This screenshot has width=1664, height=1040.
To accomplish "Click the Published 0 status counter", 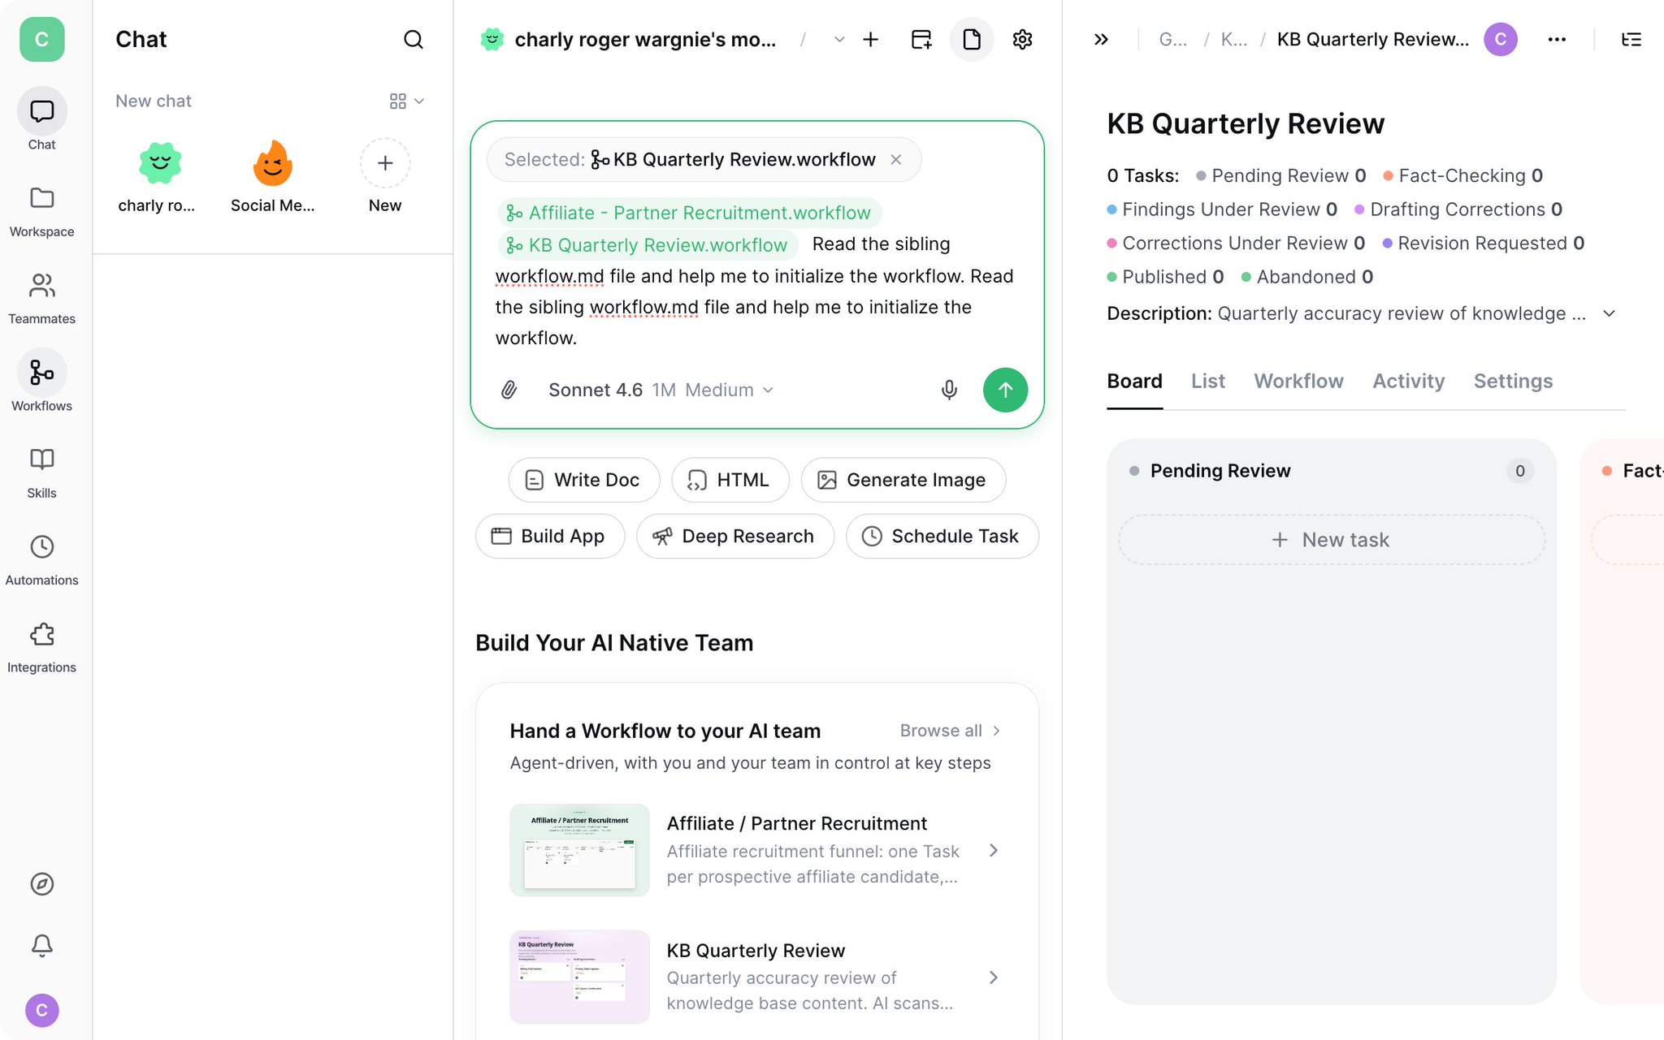I will coord(1164,277).
